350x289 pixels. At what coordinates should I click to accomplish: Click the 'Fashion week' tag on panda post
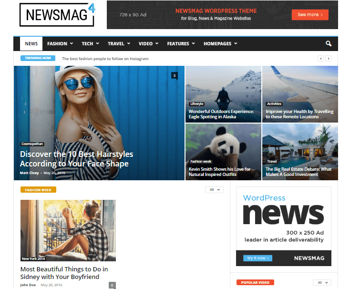pos(201,161)
